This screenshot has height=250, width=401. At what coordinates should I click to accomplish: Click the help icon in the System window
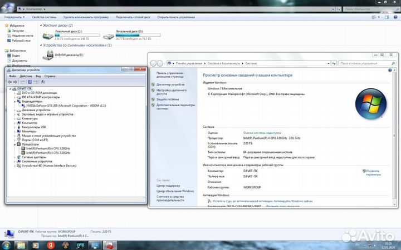click(390, 70)
